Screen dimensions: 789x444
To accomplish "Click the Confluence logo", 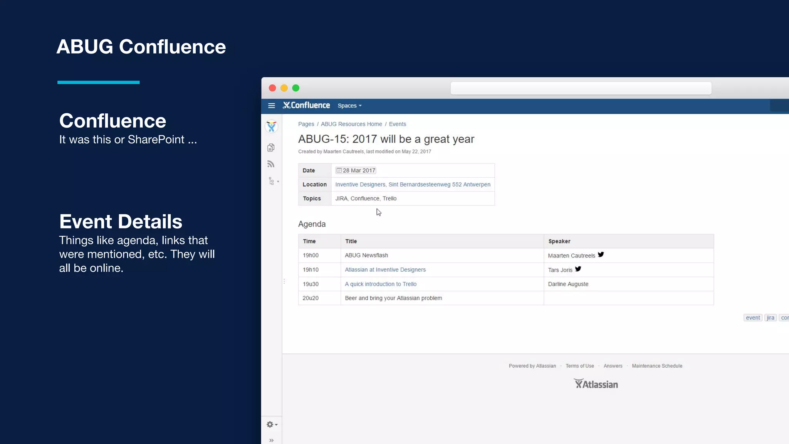I will point(306,105).
